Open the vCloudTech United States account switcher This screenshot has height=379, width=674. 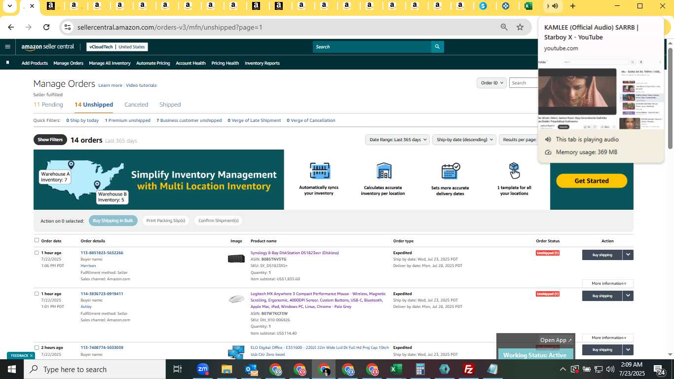pos(117,47)
